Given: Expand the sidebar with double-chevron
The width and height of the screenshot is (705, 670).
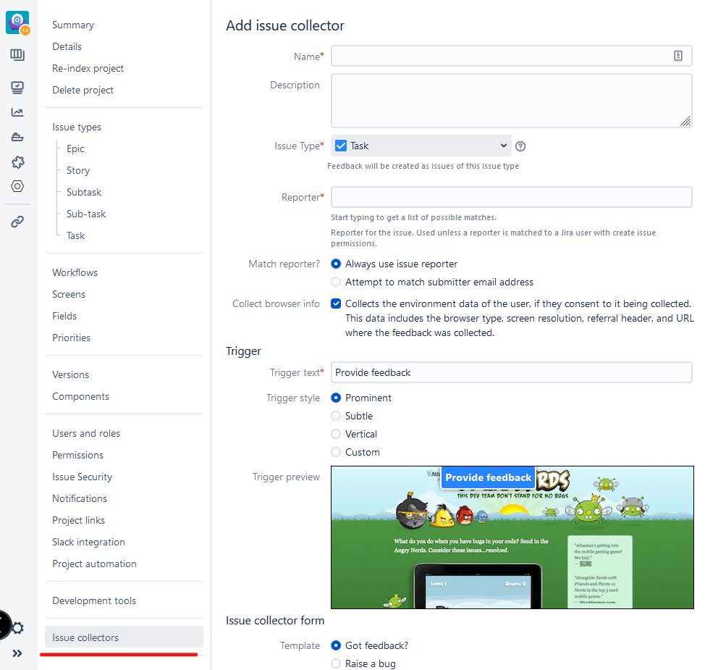Looking at the screenshot, I should pyautogui.click(x=17, y=653).
